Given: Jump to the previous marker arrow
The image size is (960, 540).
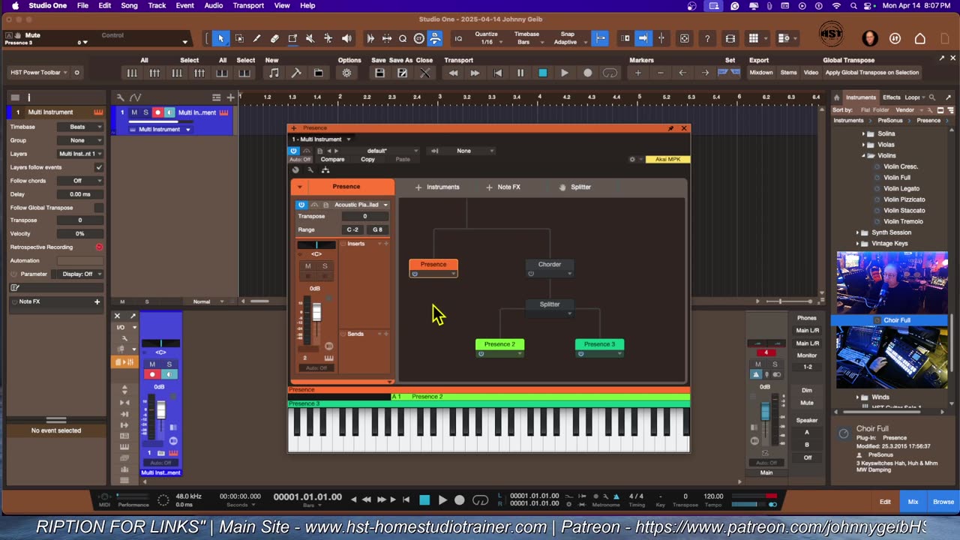Looking at the screenshot, I should click(x=682, y=73).
